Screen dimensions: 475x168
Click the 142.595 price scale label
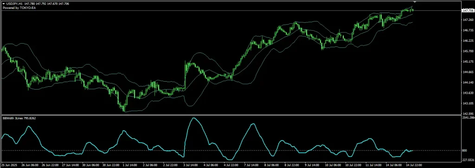[468, 114]
